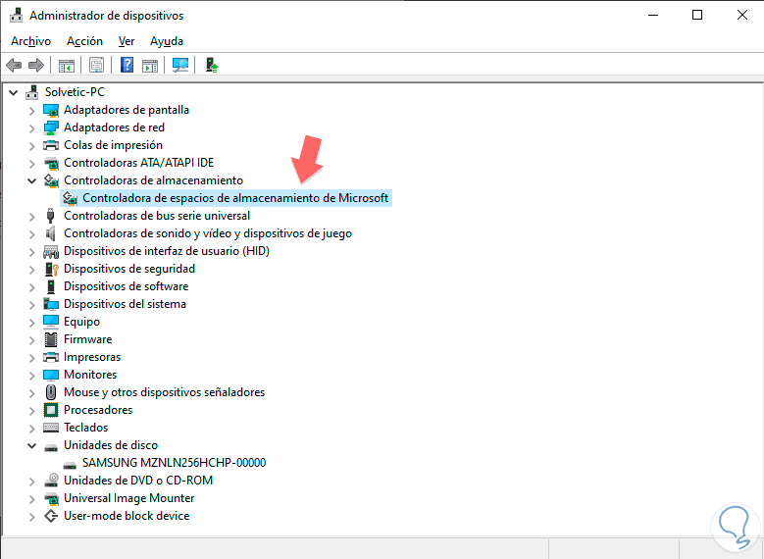This screenshot has width=764, height=559.
Task: Expand the Monitores chevron
Action: click(x=31, y=376)
